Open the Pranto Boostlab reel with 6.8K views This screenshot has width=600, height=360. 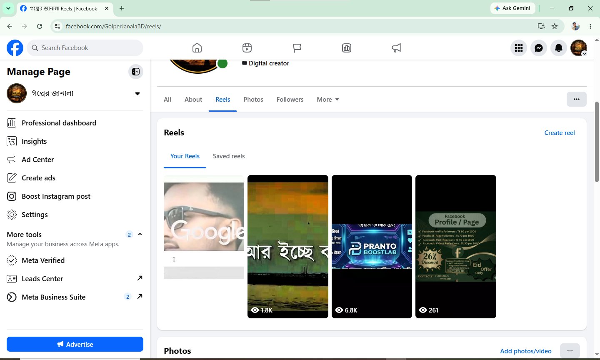coord(372,247)
